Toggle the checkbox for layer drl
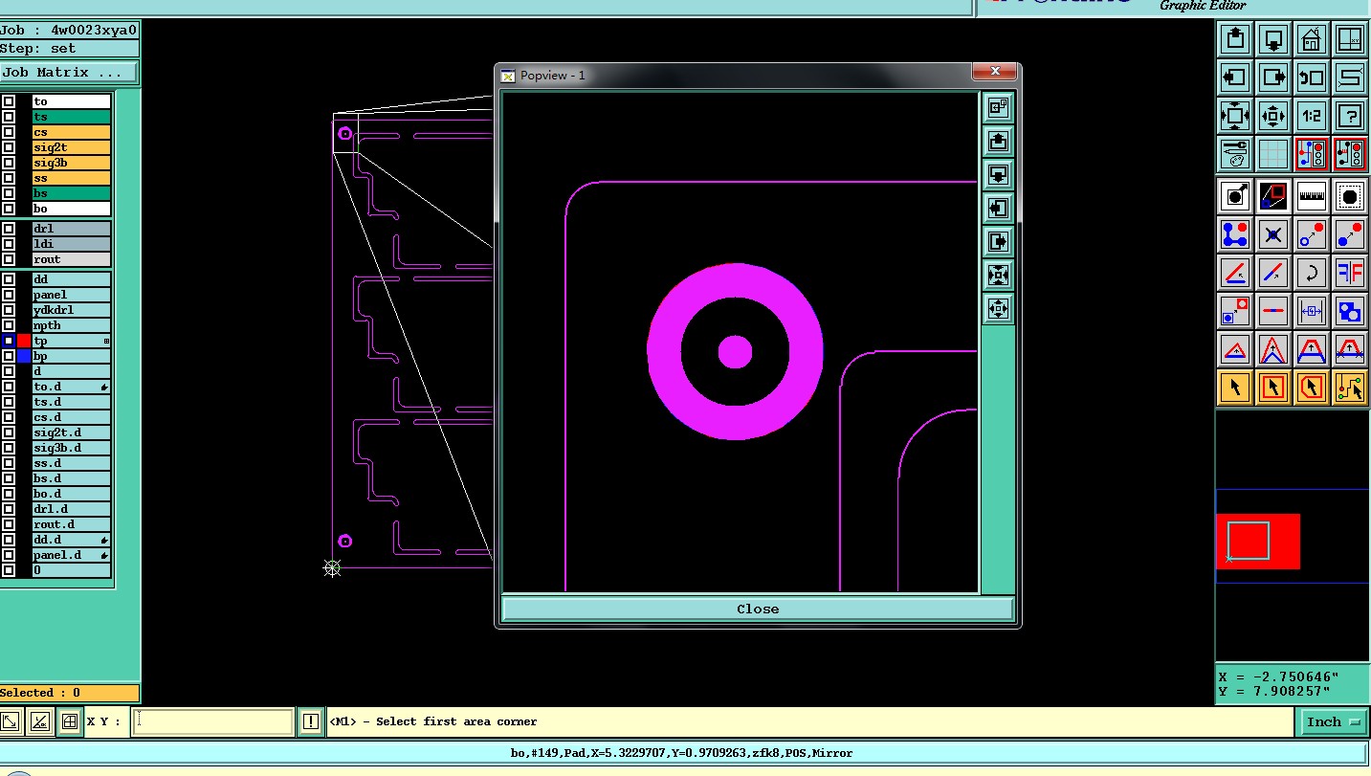 8,229
